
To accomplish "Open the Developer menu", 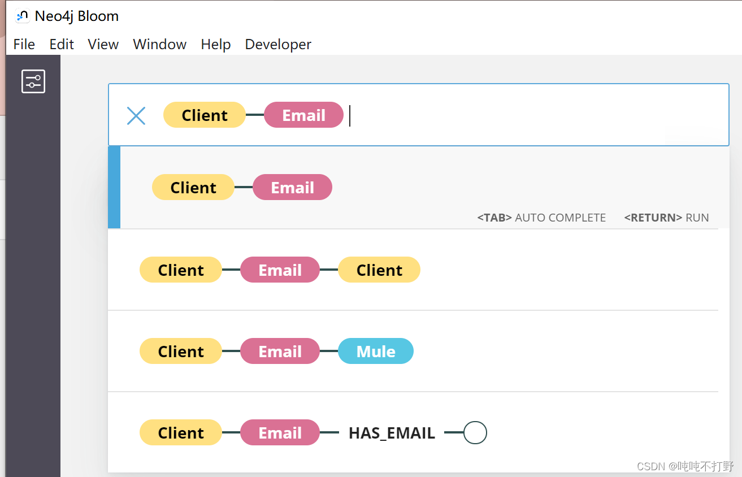I will (278, 44).
